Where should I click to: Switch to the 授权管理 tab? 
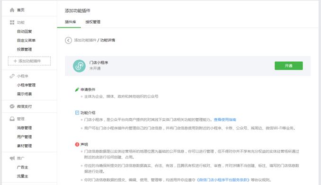coord(93,22)
